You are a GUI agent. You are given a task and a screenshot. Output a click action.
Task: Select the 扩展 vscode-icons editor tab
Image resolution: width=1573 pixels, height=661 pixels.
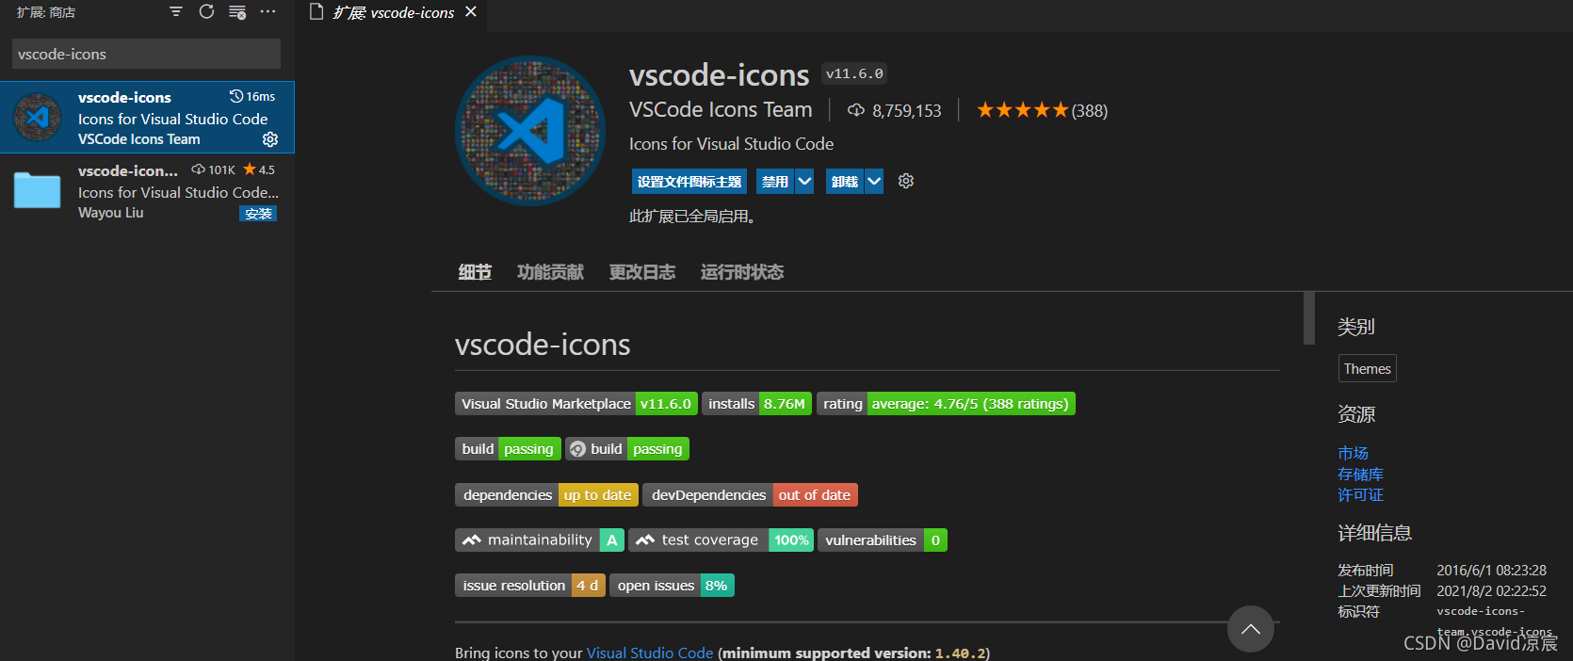click(393, 12)
